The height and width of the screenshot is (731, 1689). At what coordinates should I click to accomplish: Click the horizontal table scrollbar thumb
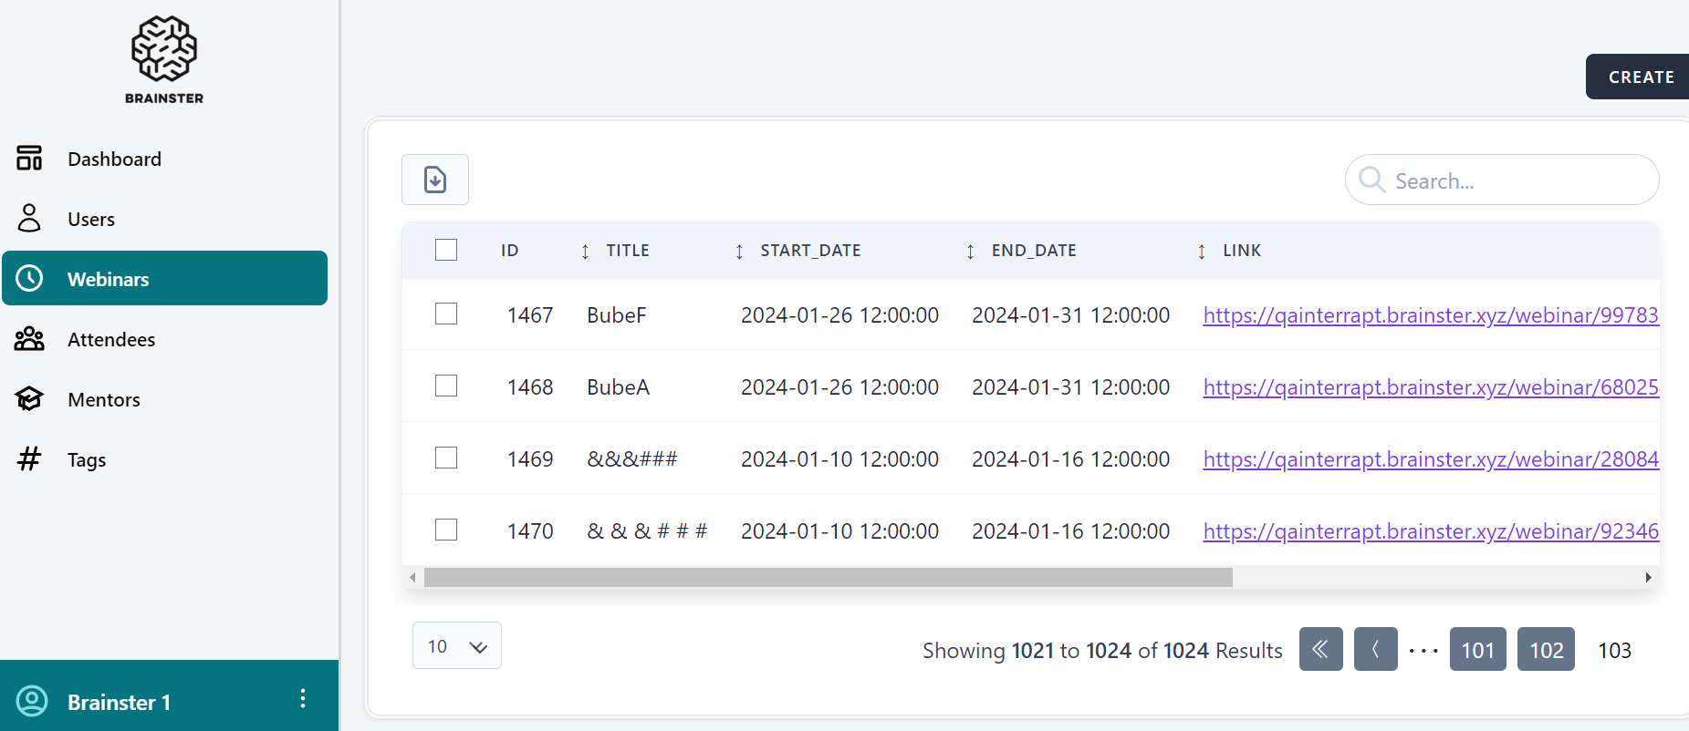click(x=828, y=577)
